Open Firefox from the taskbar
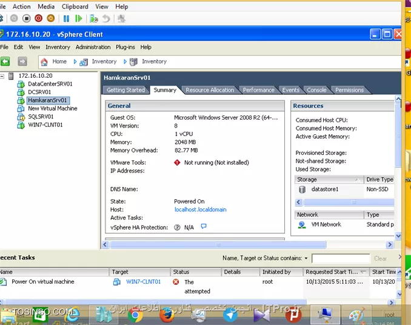Screen dimensions: 411x325 click(x=167, y=315)
